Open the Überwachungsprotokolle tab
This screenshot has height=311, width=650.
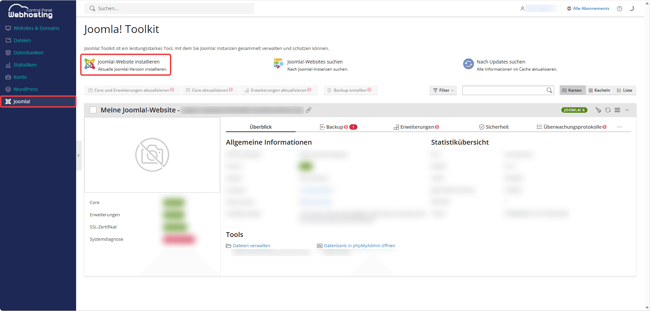[x=572, y=127]
